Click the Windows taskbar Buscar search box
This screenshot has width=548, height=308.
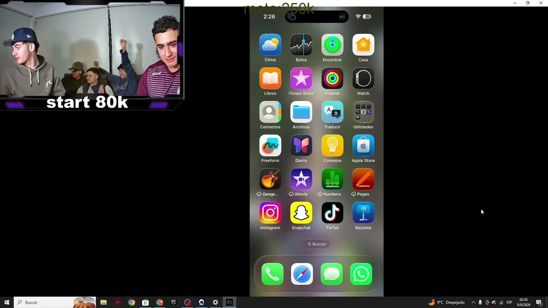(55, 302)
